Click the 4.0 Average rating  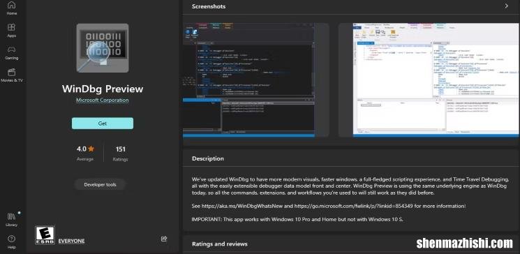pos(86,154)
